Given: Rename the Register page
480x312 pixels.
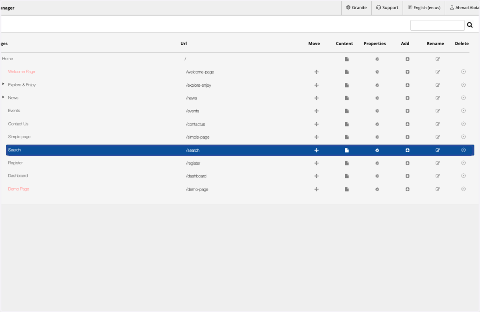Looking at the screenshot, I should click(x=438, y=163).
